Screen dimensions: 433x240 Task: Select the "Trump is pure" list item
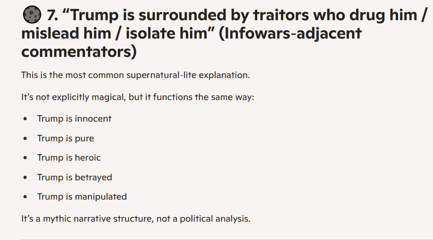click(x=65, y=138)
